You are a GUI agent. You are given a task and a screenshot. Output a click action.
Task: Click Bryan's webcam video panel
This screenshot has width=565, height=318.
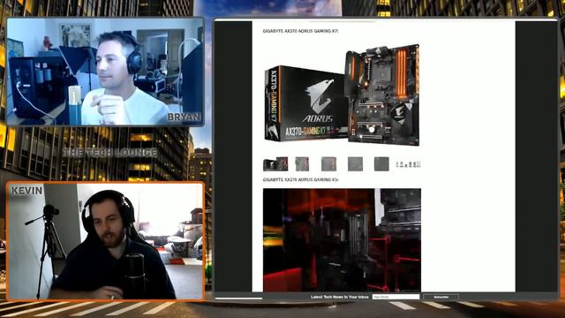105,72
